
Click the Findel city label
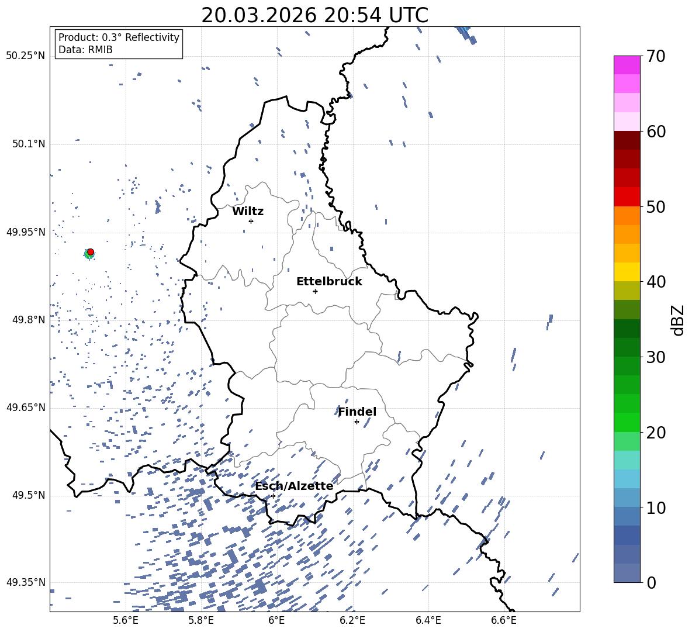click(x=357, y=412)
